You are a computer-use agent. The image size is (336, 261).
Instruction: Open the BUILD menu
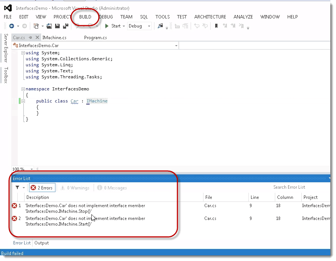click(85, 17)
